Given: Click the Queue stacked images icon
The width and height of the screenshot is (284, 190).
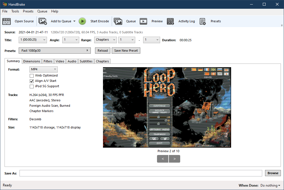Looking at the screenshot, I should coord(118,21).
